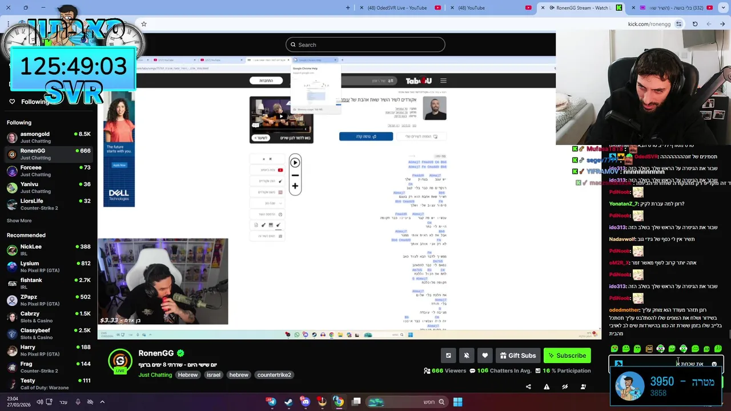Open asmongold channel in Following
Screen dimensions: 731x411
coord(49,137)
